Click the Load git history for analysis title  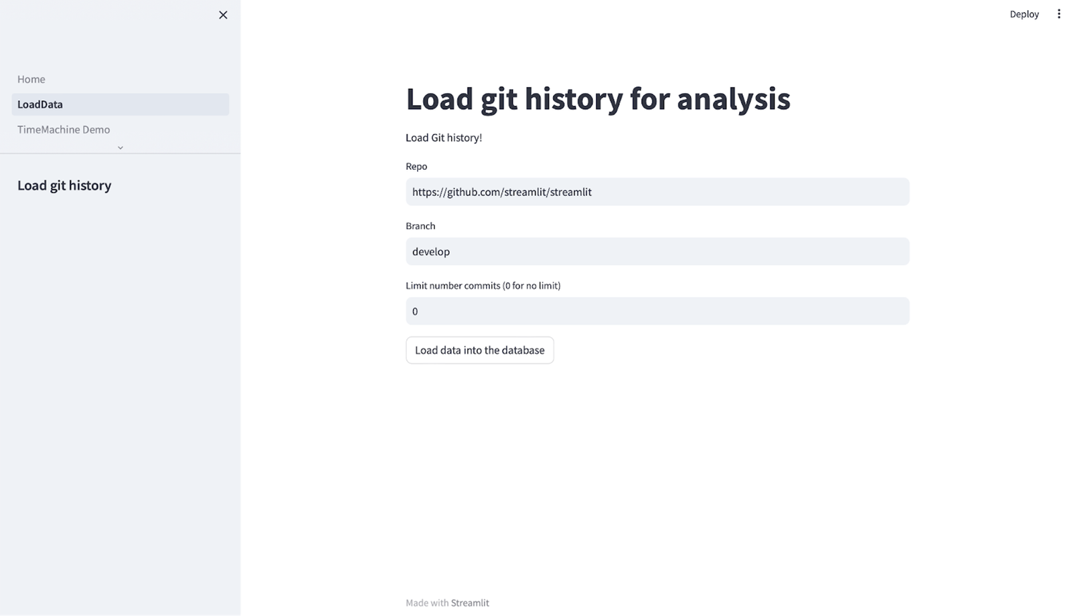pyautogui.click(x=598, y=99)
